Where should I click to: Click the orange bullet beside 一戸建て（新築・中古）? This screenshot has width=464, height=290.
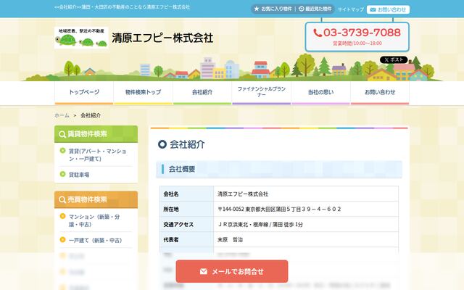click(x=63, y=239)
